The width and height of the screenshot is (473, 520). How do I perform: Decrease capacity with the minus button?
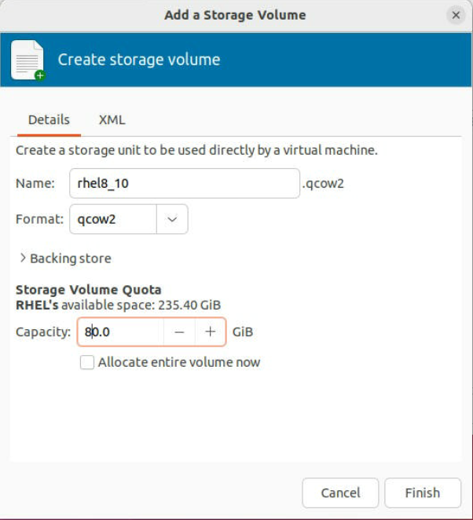tap(179, 332)
